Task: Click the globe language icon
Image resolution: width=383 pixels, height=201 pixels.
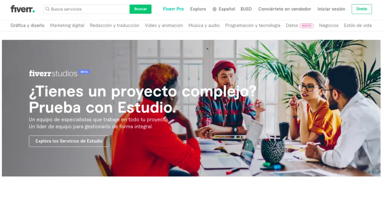Action: click(x=214, y=9)
